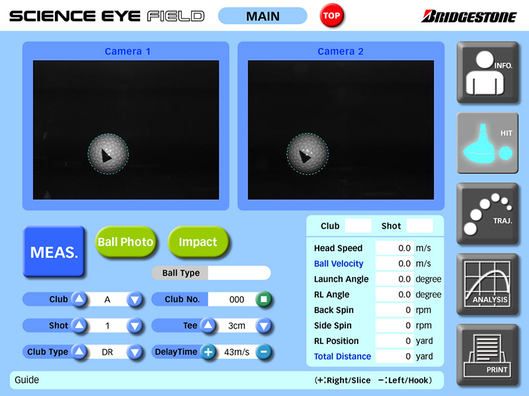This screenshot has height=396, width=529.
Task: Click the Side Spin value field
Action: click(x=394, y=325)
